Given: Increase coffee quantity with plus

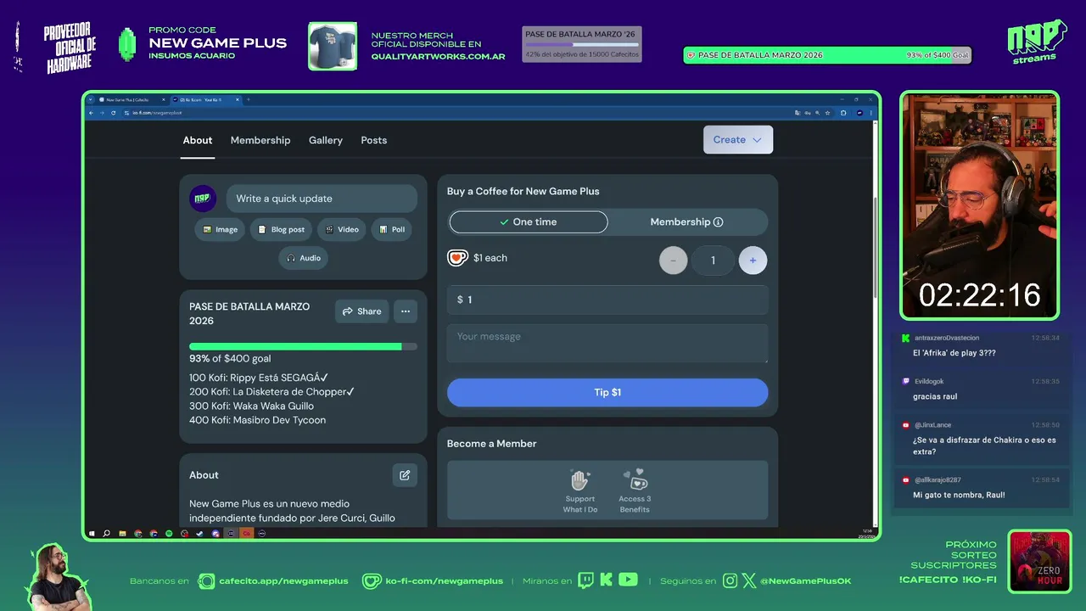Looking at the screenshot, I should coord(753,261).
